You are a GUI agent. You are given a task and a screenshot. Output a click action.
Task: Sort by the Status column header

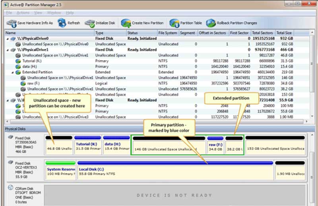[x=142, y=33]
